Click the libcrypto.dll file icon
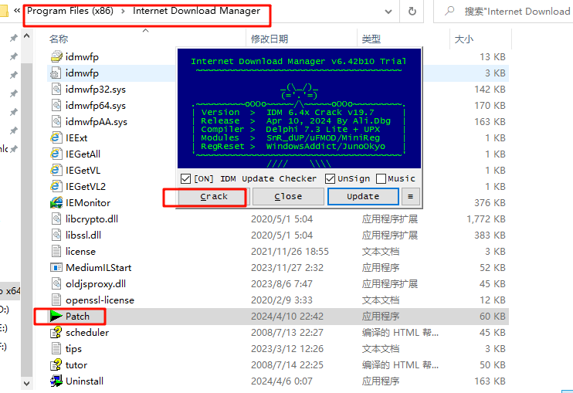 click(56, 219)
